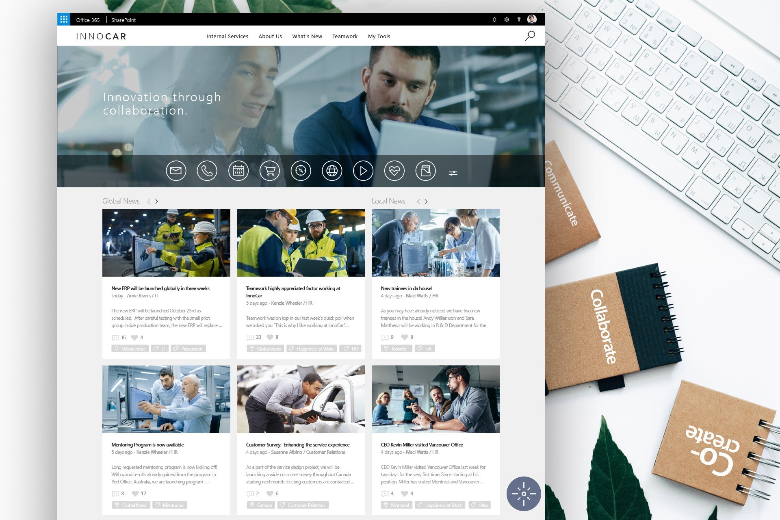Image resolution: width=780 pixels, height=520 pixels.
Task: Click the globe/world icon in toolbar
Action: coord(331,171)
